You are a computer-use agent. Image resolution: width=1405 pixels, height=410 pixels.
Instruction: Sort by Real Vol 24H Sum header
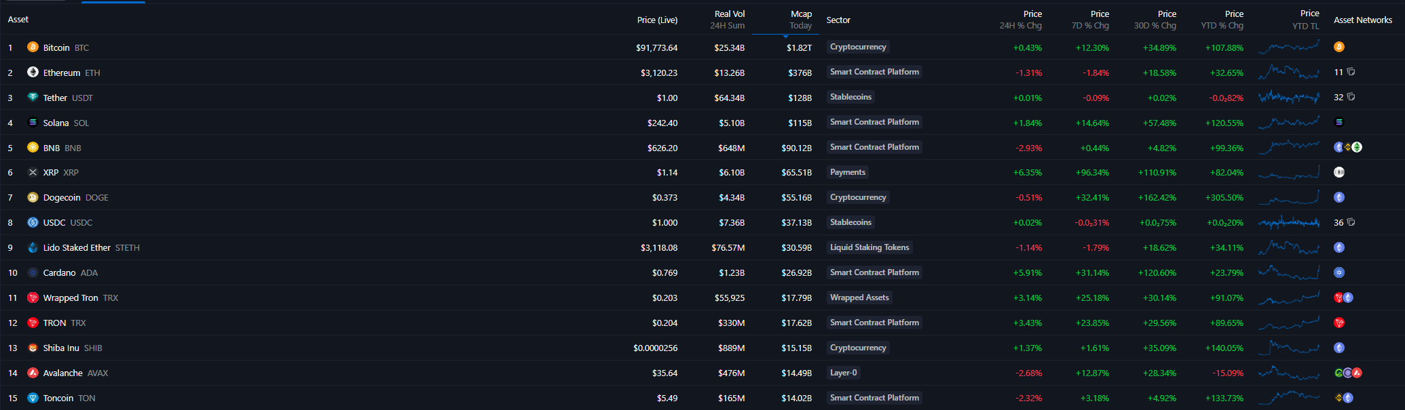point(728,20)
